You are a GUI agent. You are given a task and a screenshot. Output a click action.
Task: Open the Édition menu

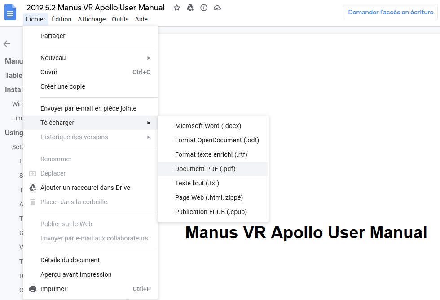62,19
